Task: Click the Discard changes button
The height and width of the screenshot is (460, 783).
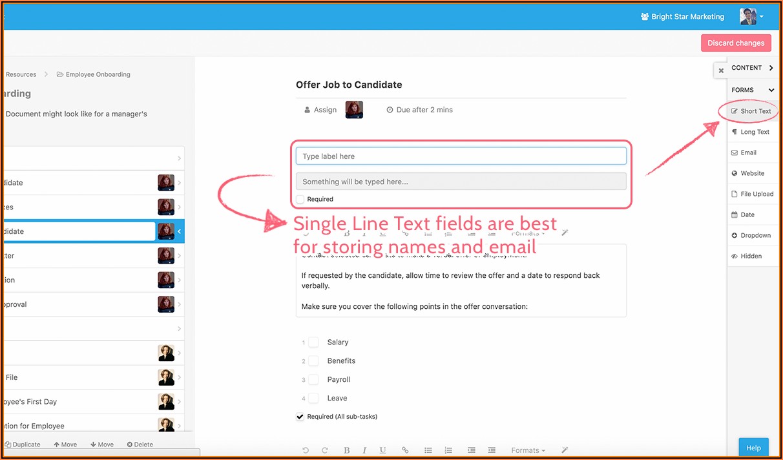Action: (736, 43)
